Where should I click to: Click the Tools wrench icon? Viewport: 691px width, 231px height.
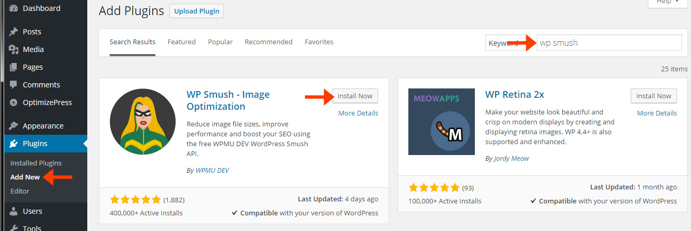(14, 227)
